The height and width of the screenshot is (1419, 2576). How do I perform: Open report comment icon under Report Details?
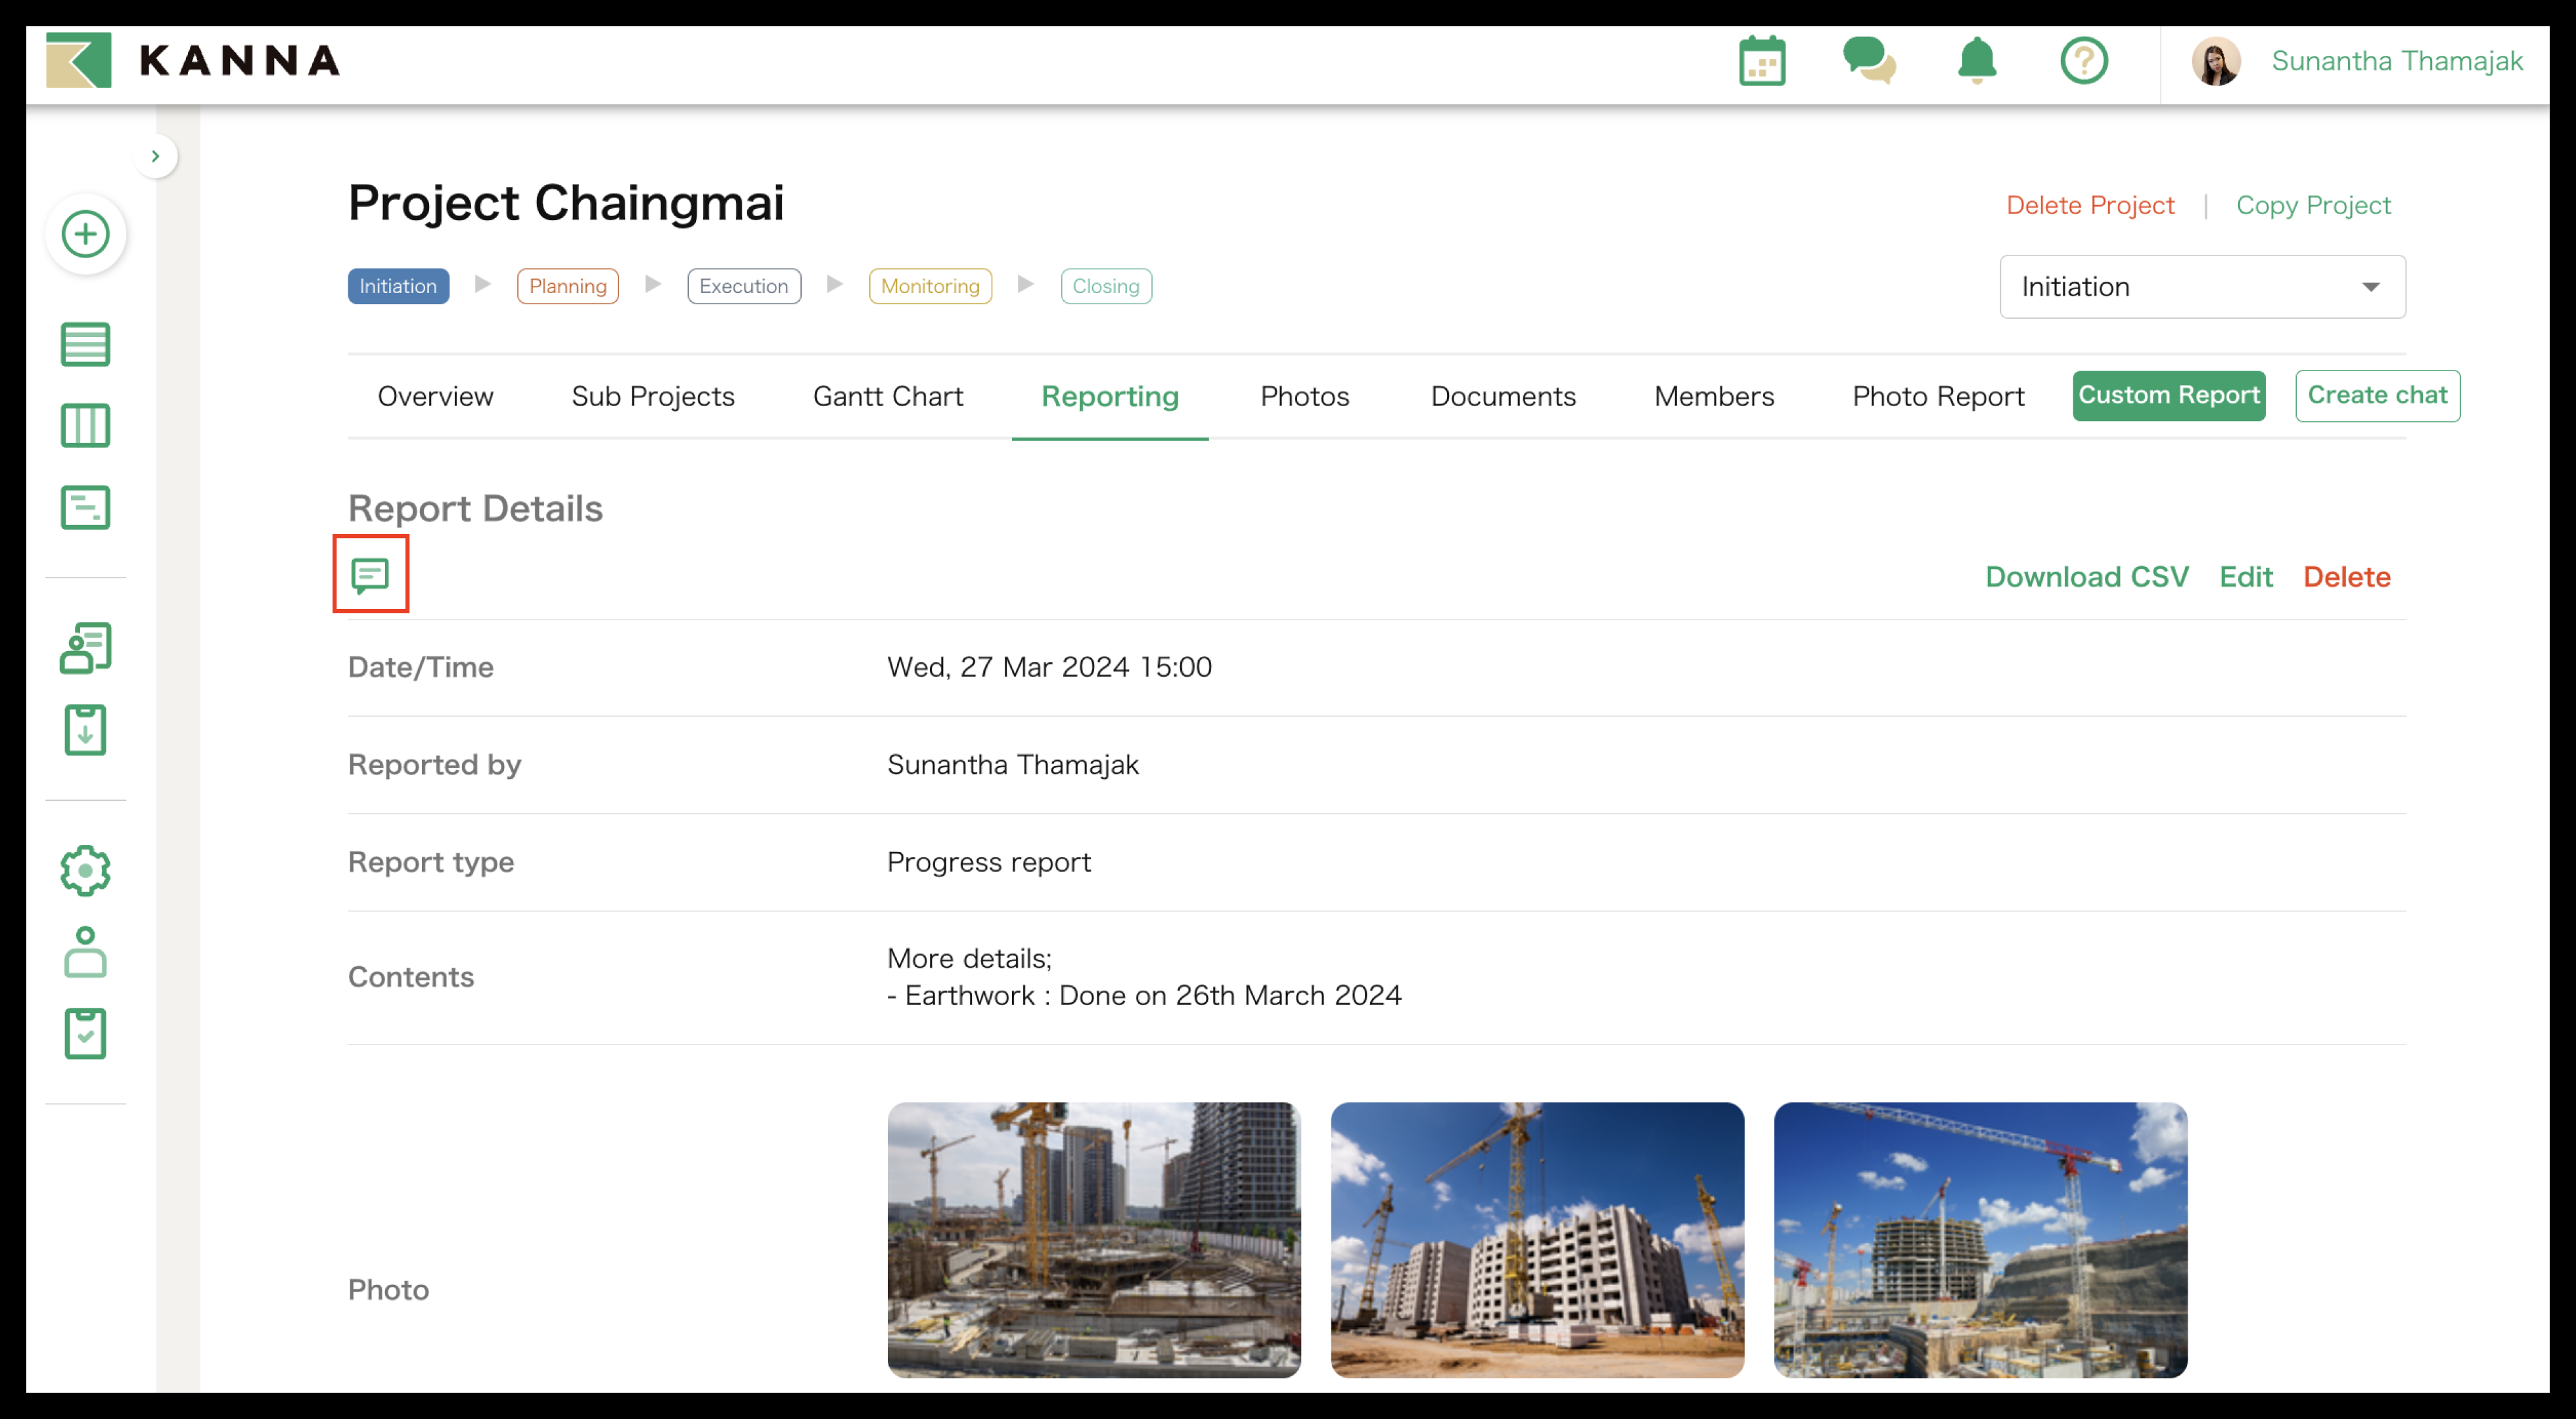click(370, 575)
